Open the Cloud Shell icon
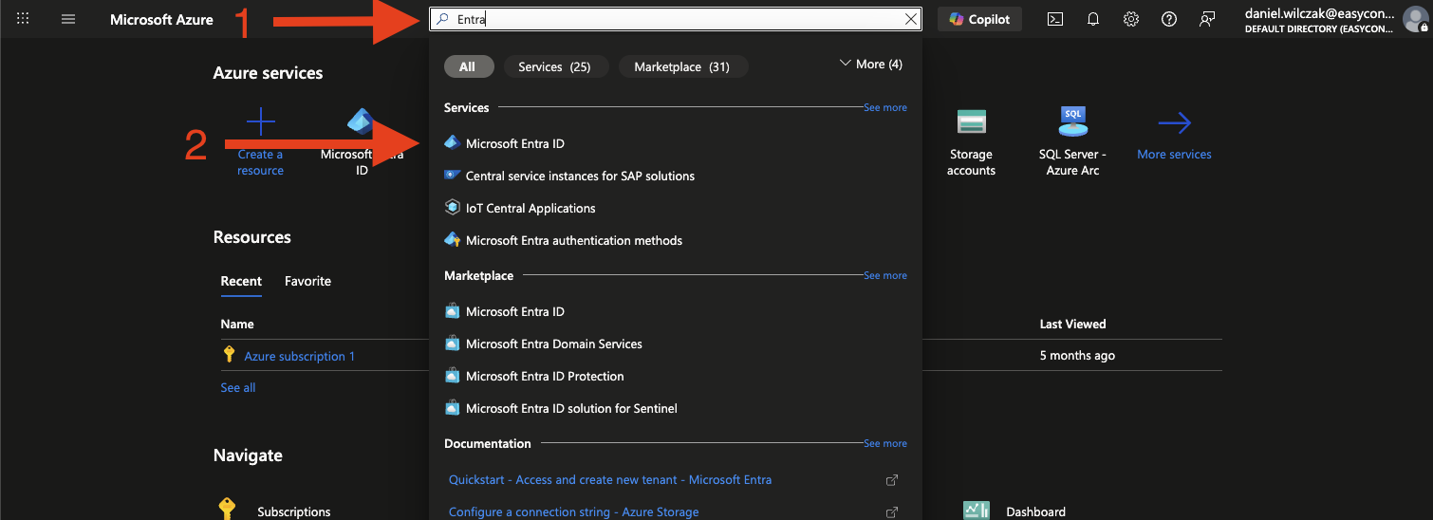The width and height of the screenshot is (1433, 520). pos(1055,19)
